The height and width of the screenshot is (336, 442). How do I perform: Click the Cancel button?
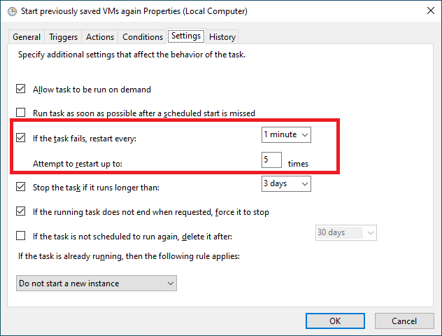click(x=404, y=321)
